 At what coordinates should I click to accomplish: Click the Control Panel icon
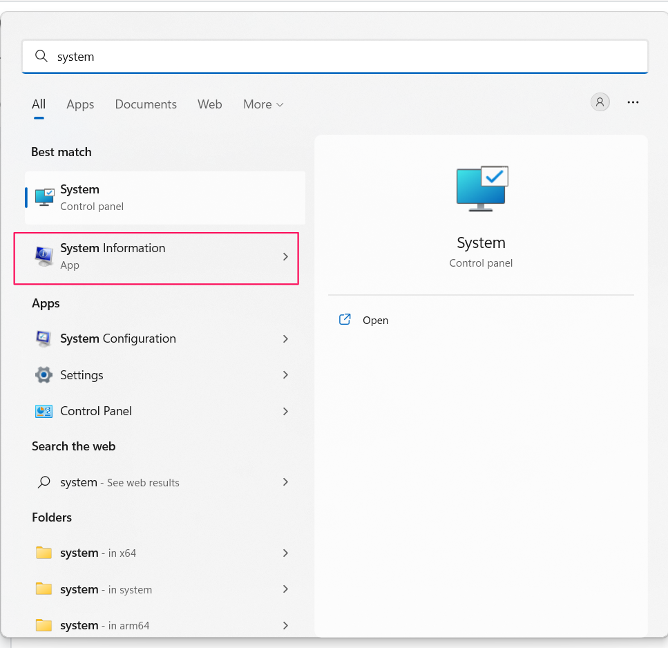(44, 411)
